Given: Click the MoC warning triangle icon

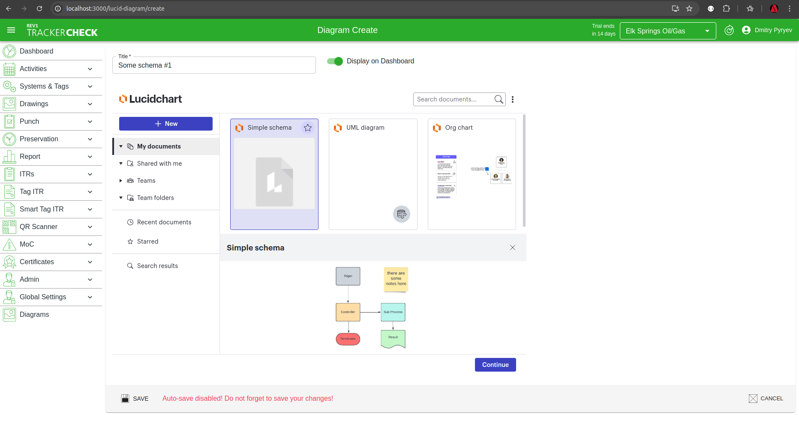Looking at the screenshot, I should tap(9, 244).
